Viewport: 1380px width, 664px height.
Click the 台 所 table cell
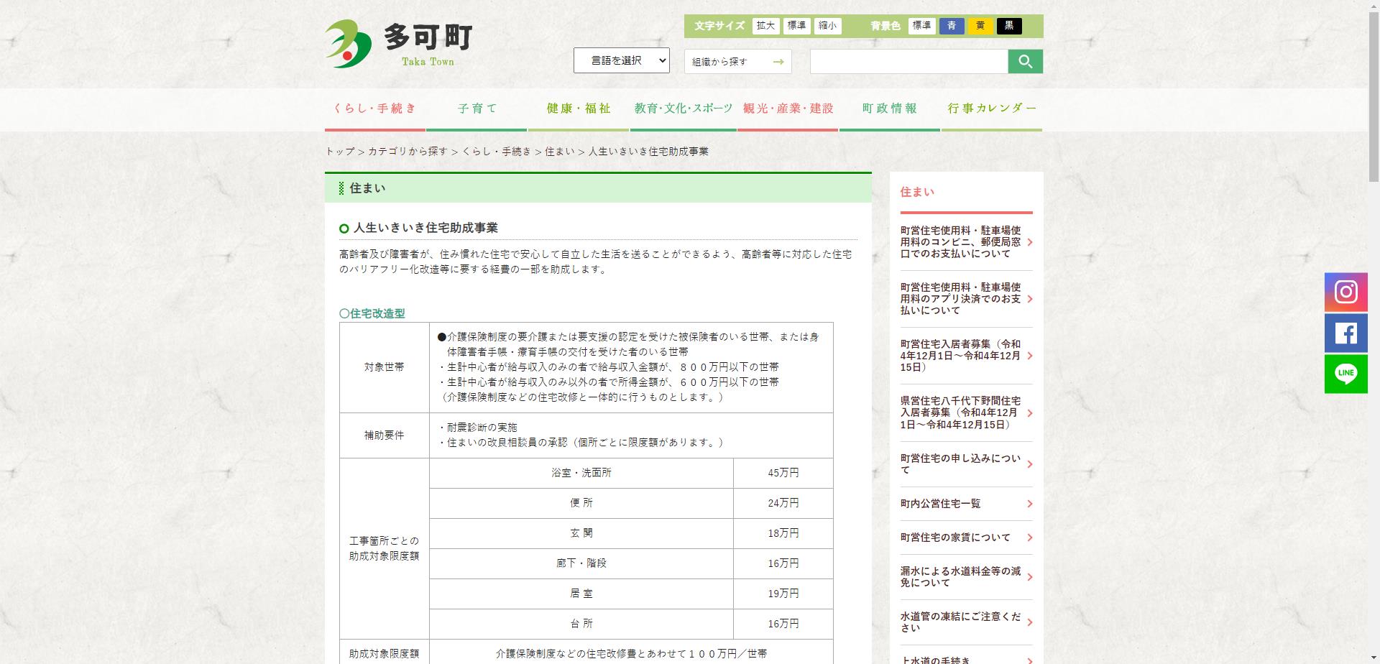(581, 624)
